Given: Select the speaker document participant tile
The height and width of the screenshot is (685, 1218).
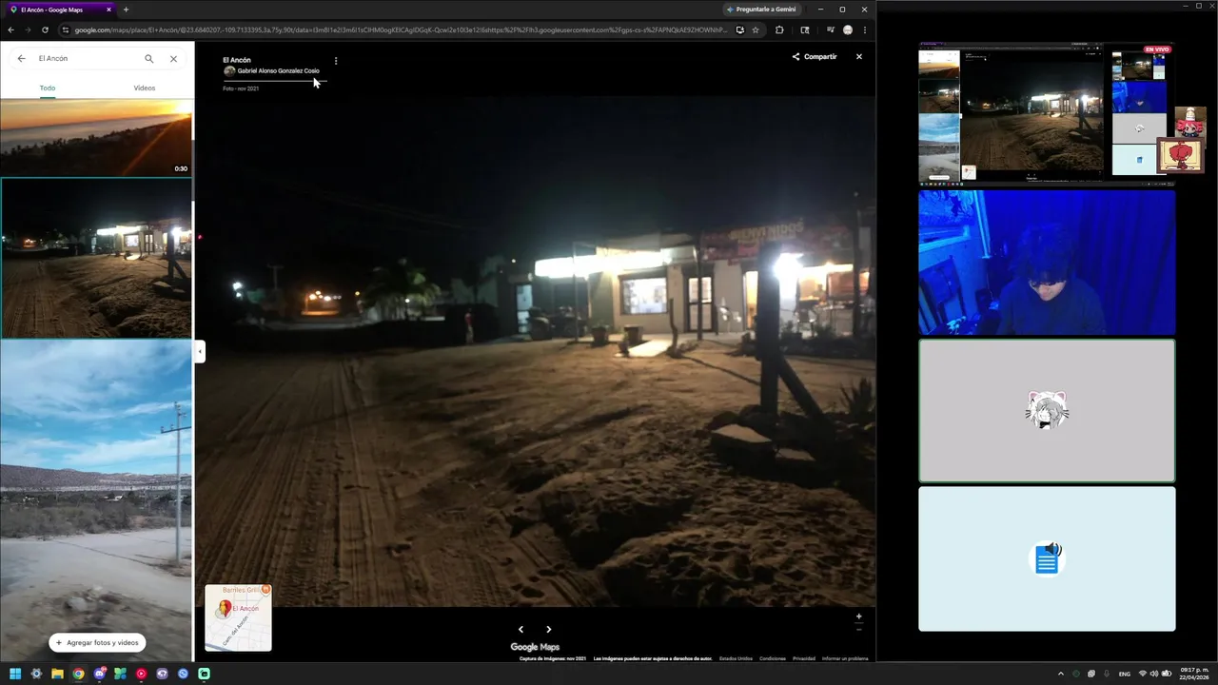Looking at the screenshot, I should tap(1047, 558).
